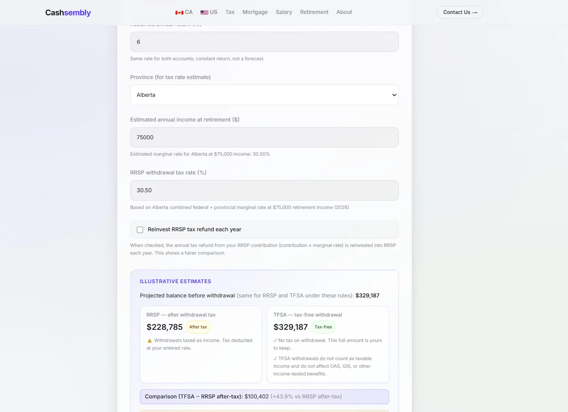The image size is (568, 412).
Task: Click the Contact Us button
Action: pyautogui.click(x=460, y=12)
